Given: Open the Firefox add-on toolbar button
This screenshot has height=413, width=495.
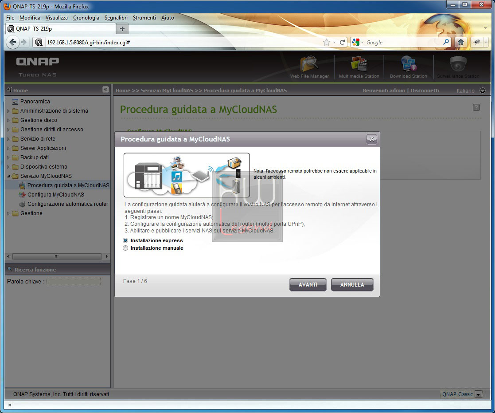Looking at the screenshot, I should click(477, 42).
